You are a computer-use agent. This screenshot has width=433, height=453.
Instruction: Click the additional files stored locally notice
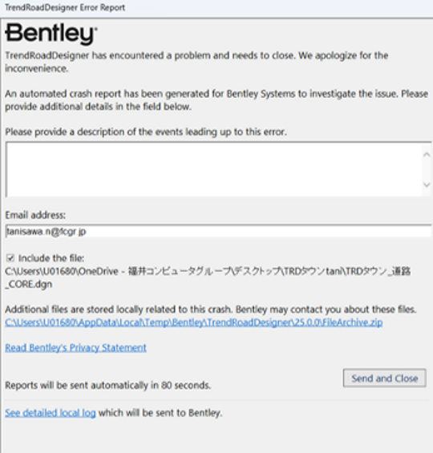(211, 309)
